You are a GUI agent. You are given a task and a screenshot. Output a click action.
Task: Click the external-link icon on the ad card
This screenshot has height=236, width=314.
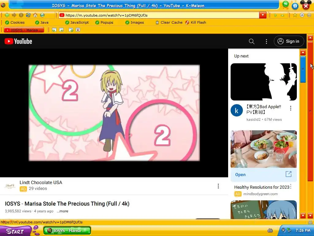[x=288, y=174]
